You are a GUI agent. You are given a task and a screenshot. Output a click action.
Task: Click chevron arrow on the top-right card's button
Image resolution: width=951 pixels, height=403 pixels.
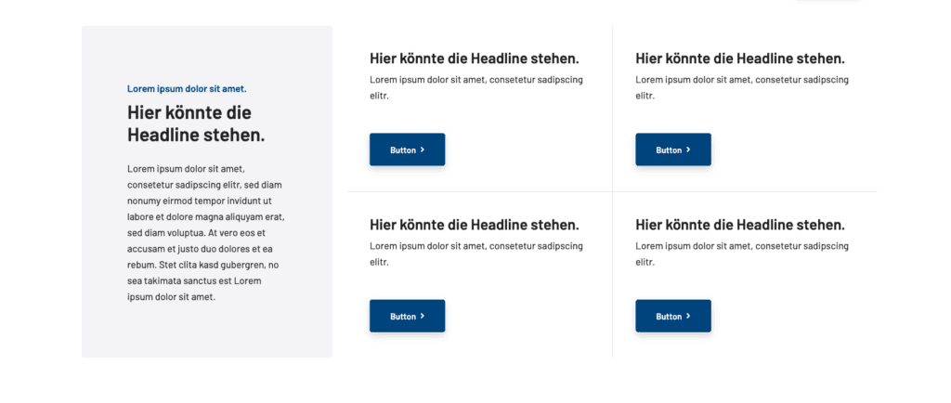point(688,149)
